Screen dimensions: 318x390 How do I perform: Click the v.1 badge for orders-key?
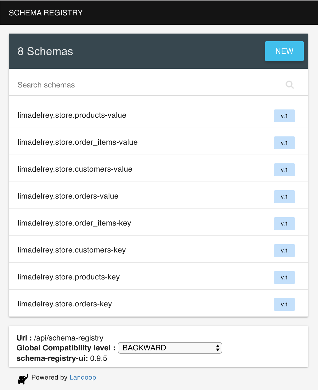point(284,304)
